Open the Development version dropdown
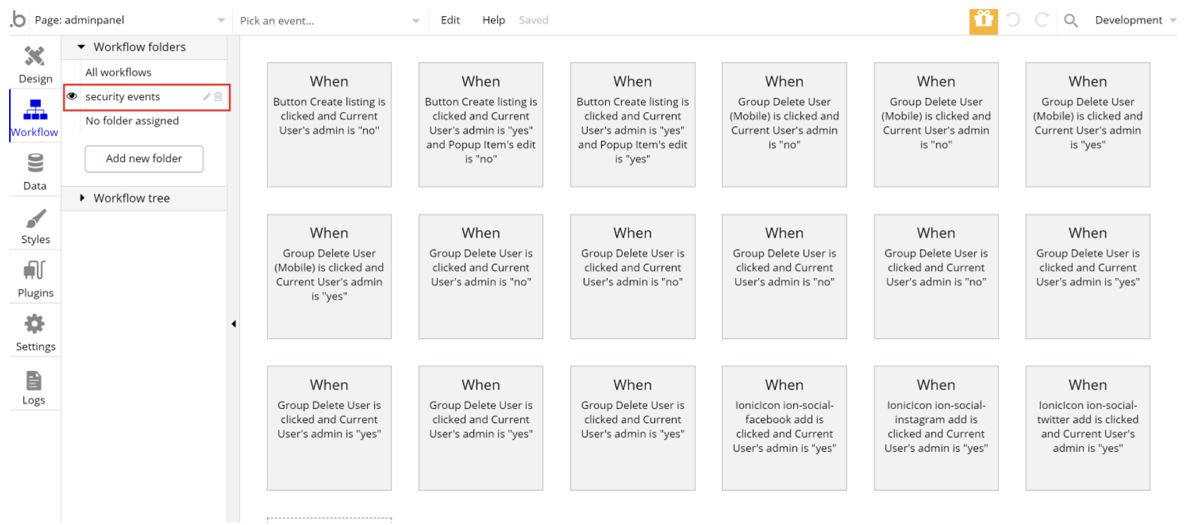1187x525 pixels. (x=1134, y=20)
